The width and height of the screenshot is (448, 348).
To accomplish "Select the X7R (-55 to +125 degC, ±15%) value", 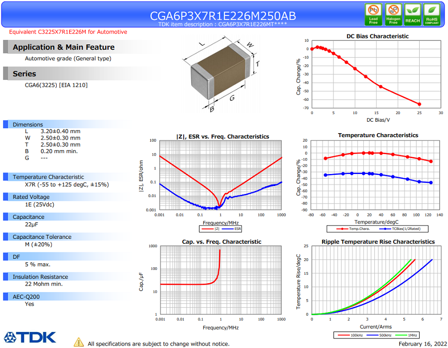I will 67,185.
